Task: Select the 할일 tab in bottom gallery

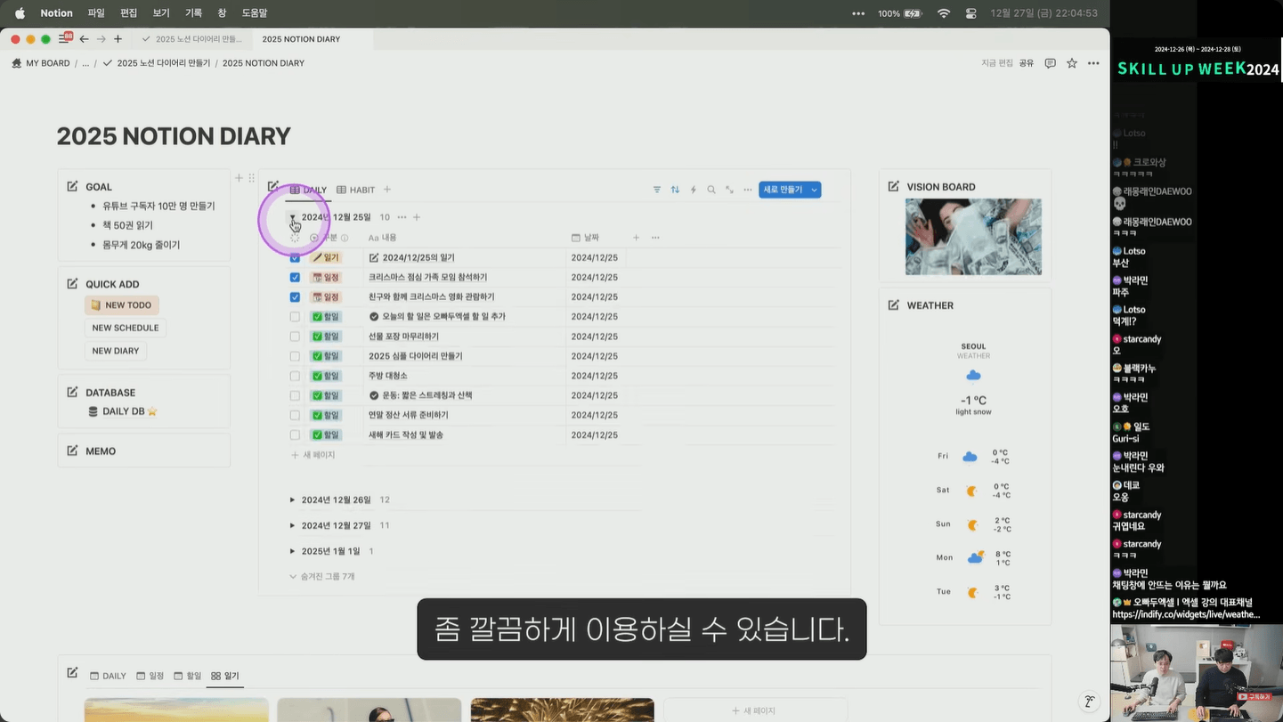Action: [x=187, y=676]
